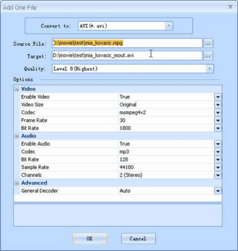
Task: Click the OK button
Action: (90, 238)
